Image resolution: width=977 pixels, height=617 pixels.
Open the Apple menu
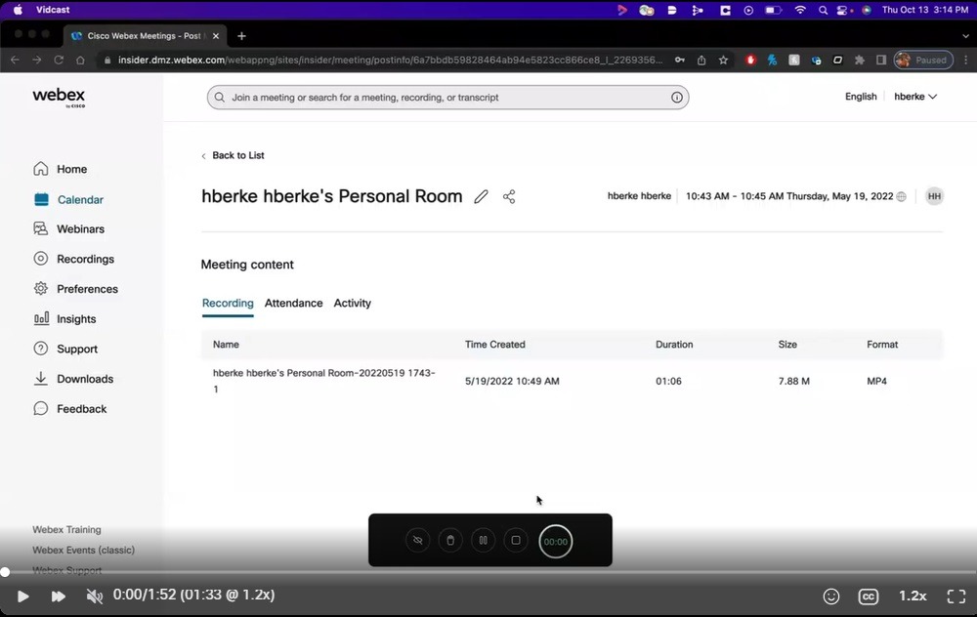point(18,10)
